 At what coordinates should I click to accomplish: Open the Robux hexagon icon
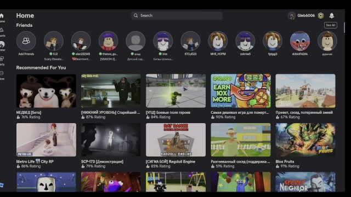click(x=321, y=15)
